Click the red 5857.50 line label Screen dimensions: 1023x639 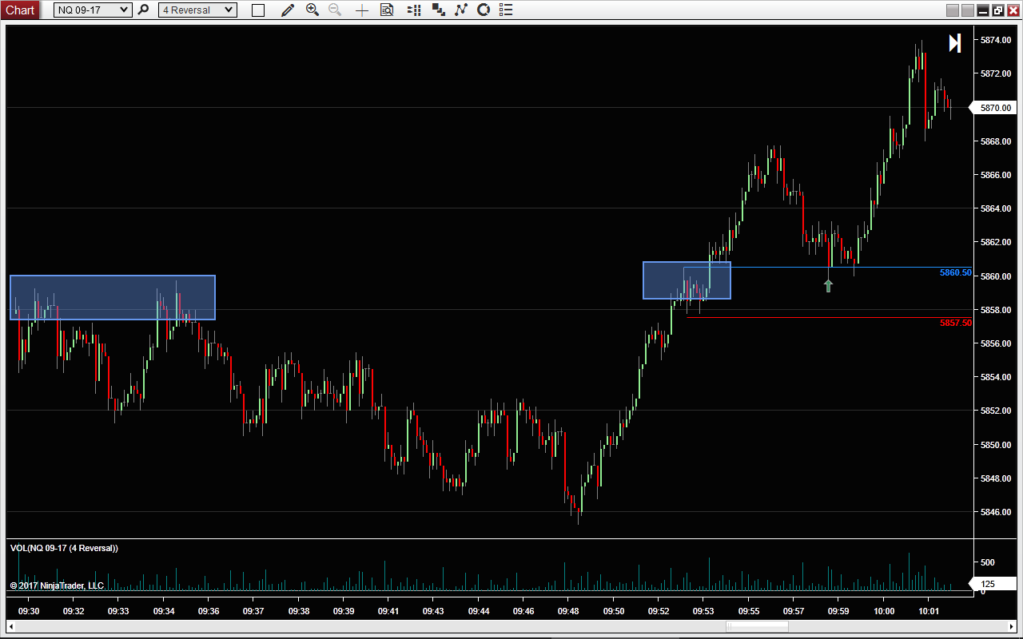(x=956, y=323)
